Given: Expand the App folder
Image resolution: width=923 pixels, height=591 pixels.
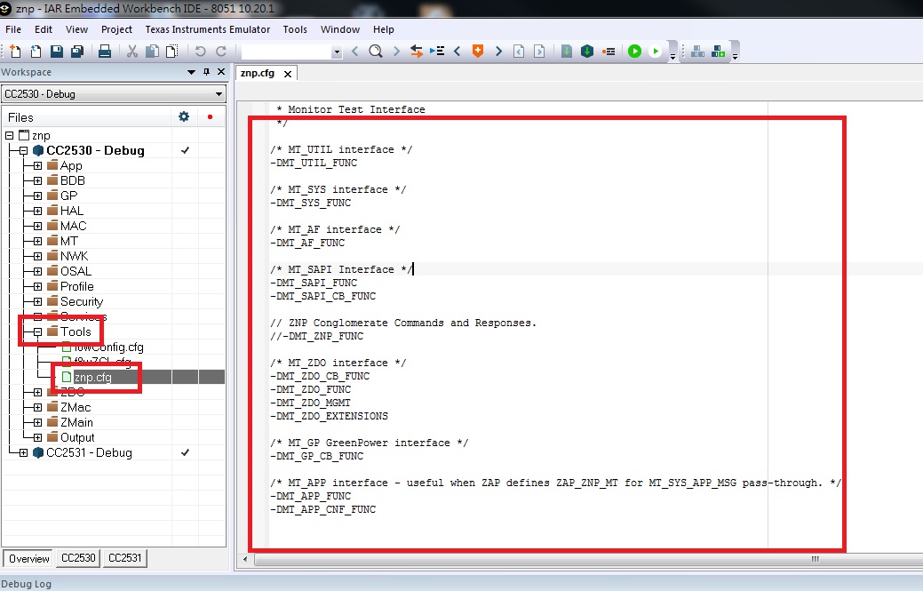Looking at the screenshot, I should point(37,165).
